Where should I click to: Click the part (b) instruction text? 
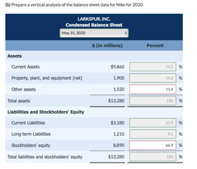74,5
